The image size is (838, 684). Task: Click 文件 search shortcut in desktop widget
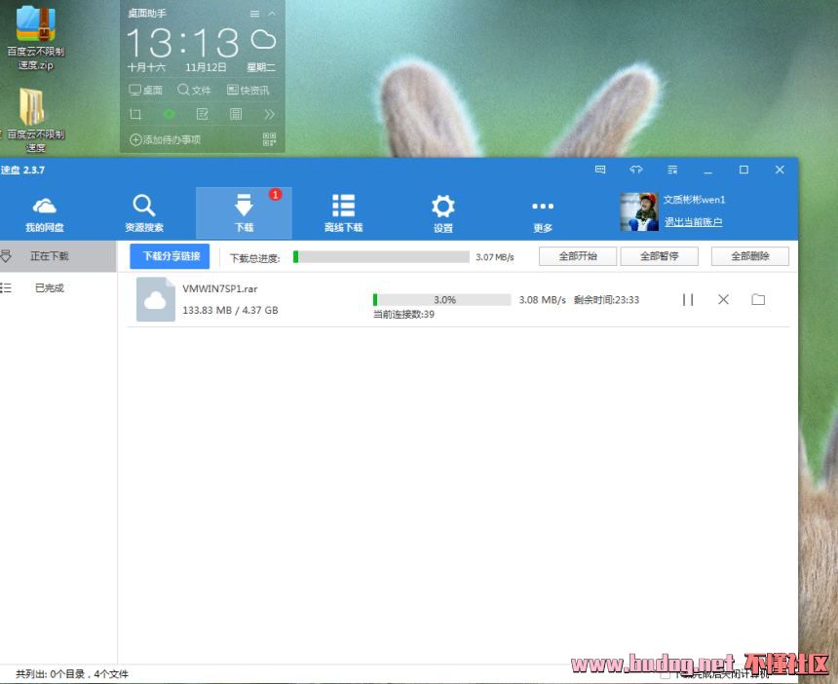coord(194,90)
